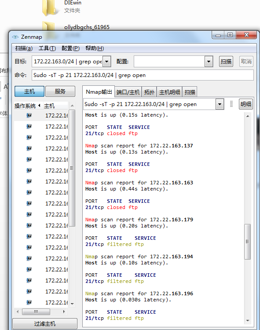
Task: Click into the 命令 command field
Action: point(143,75)
